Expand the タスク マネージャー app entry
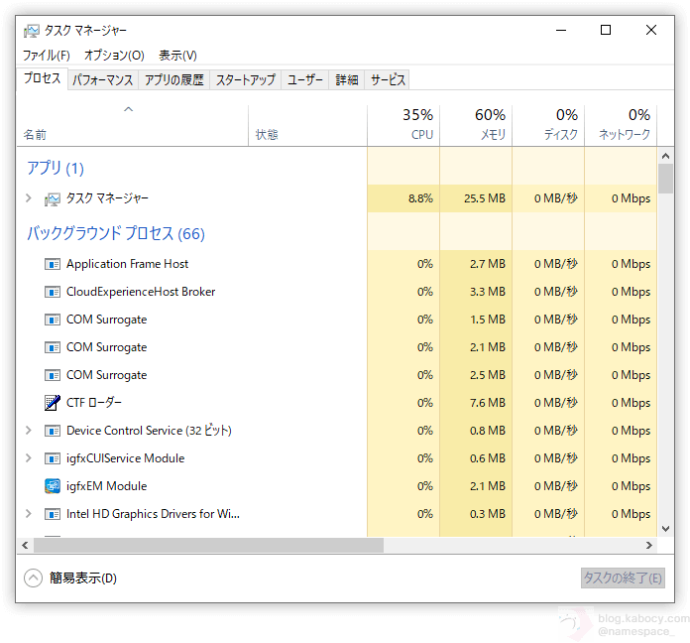 [x=29, y=198]
